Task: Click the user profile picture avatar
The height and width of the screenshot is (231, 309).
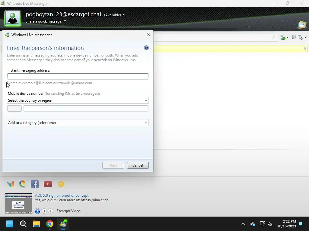Action: point(13,18)
